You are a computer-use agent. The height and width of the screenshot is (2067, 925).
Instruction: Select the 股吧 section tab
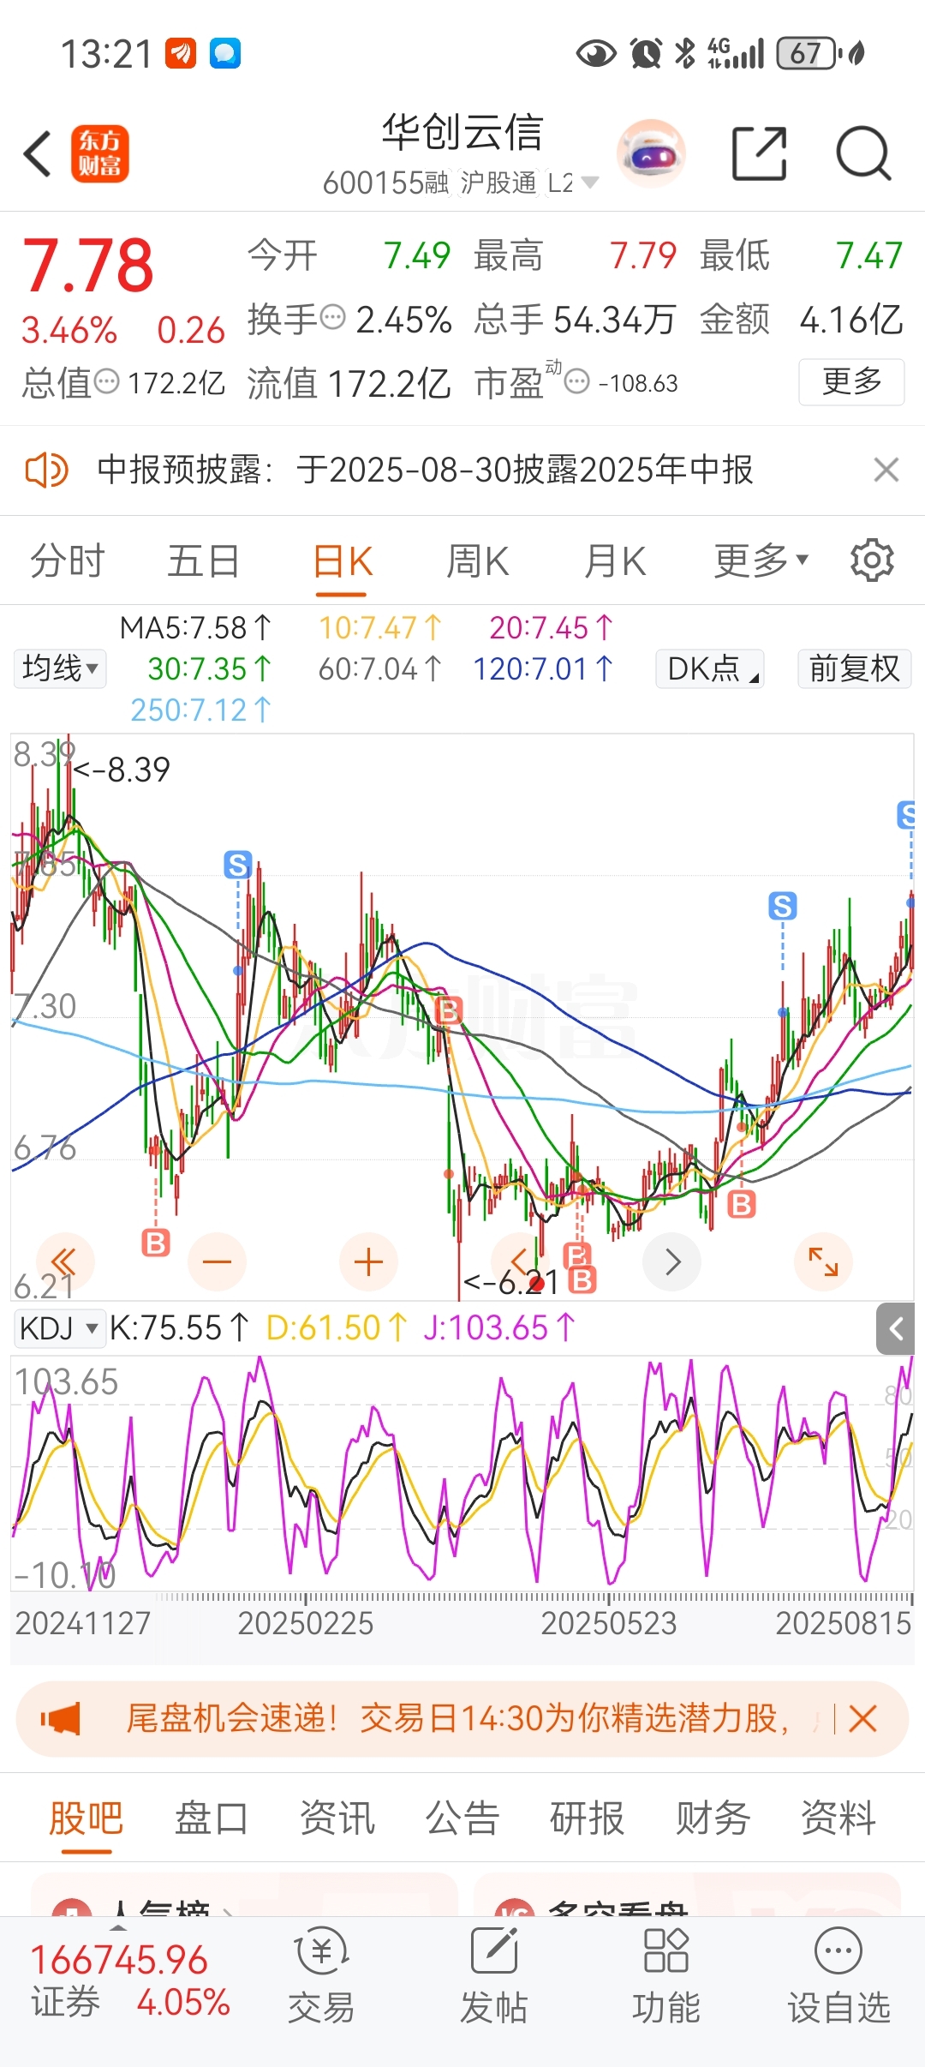point(86,1818)
